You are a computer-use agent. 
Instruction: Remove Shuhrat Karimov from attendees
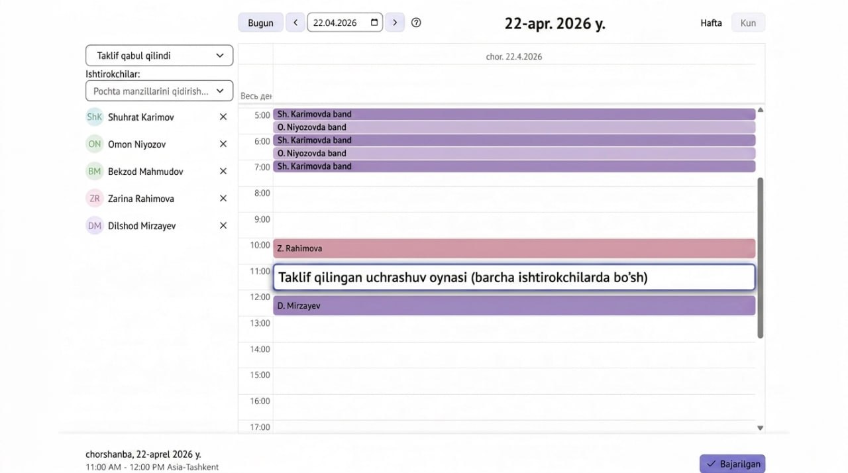pyautogui.click(x=223, y=117)
